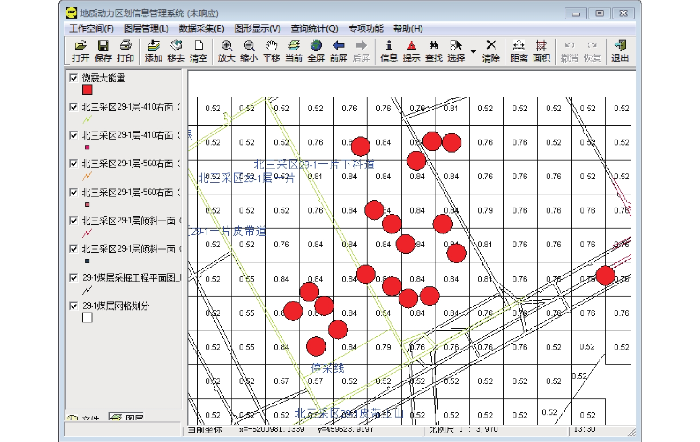Image resolution: width=700 pixels, height=442 pixels.
Task: Expand the 专项功能 menu
Action: [365, 29]
